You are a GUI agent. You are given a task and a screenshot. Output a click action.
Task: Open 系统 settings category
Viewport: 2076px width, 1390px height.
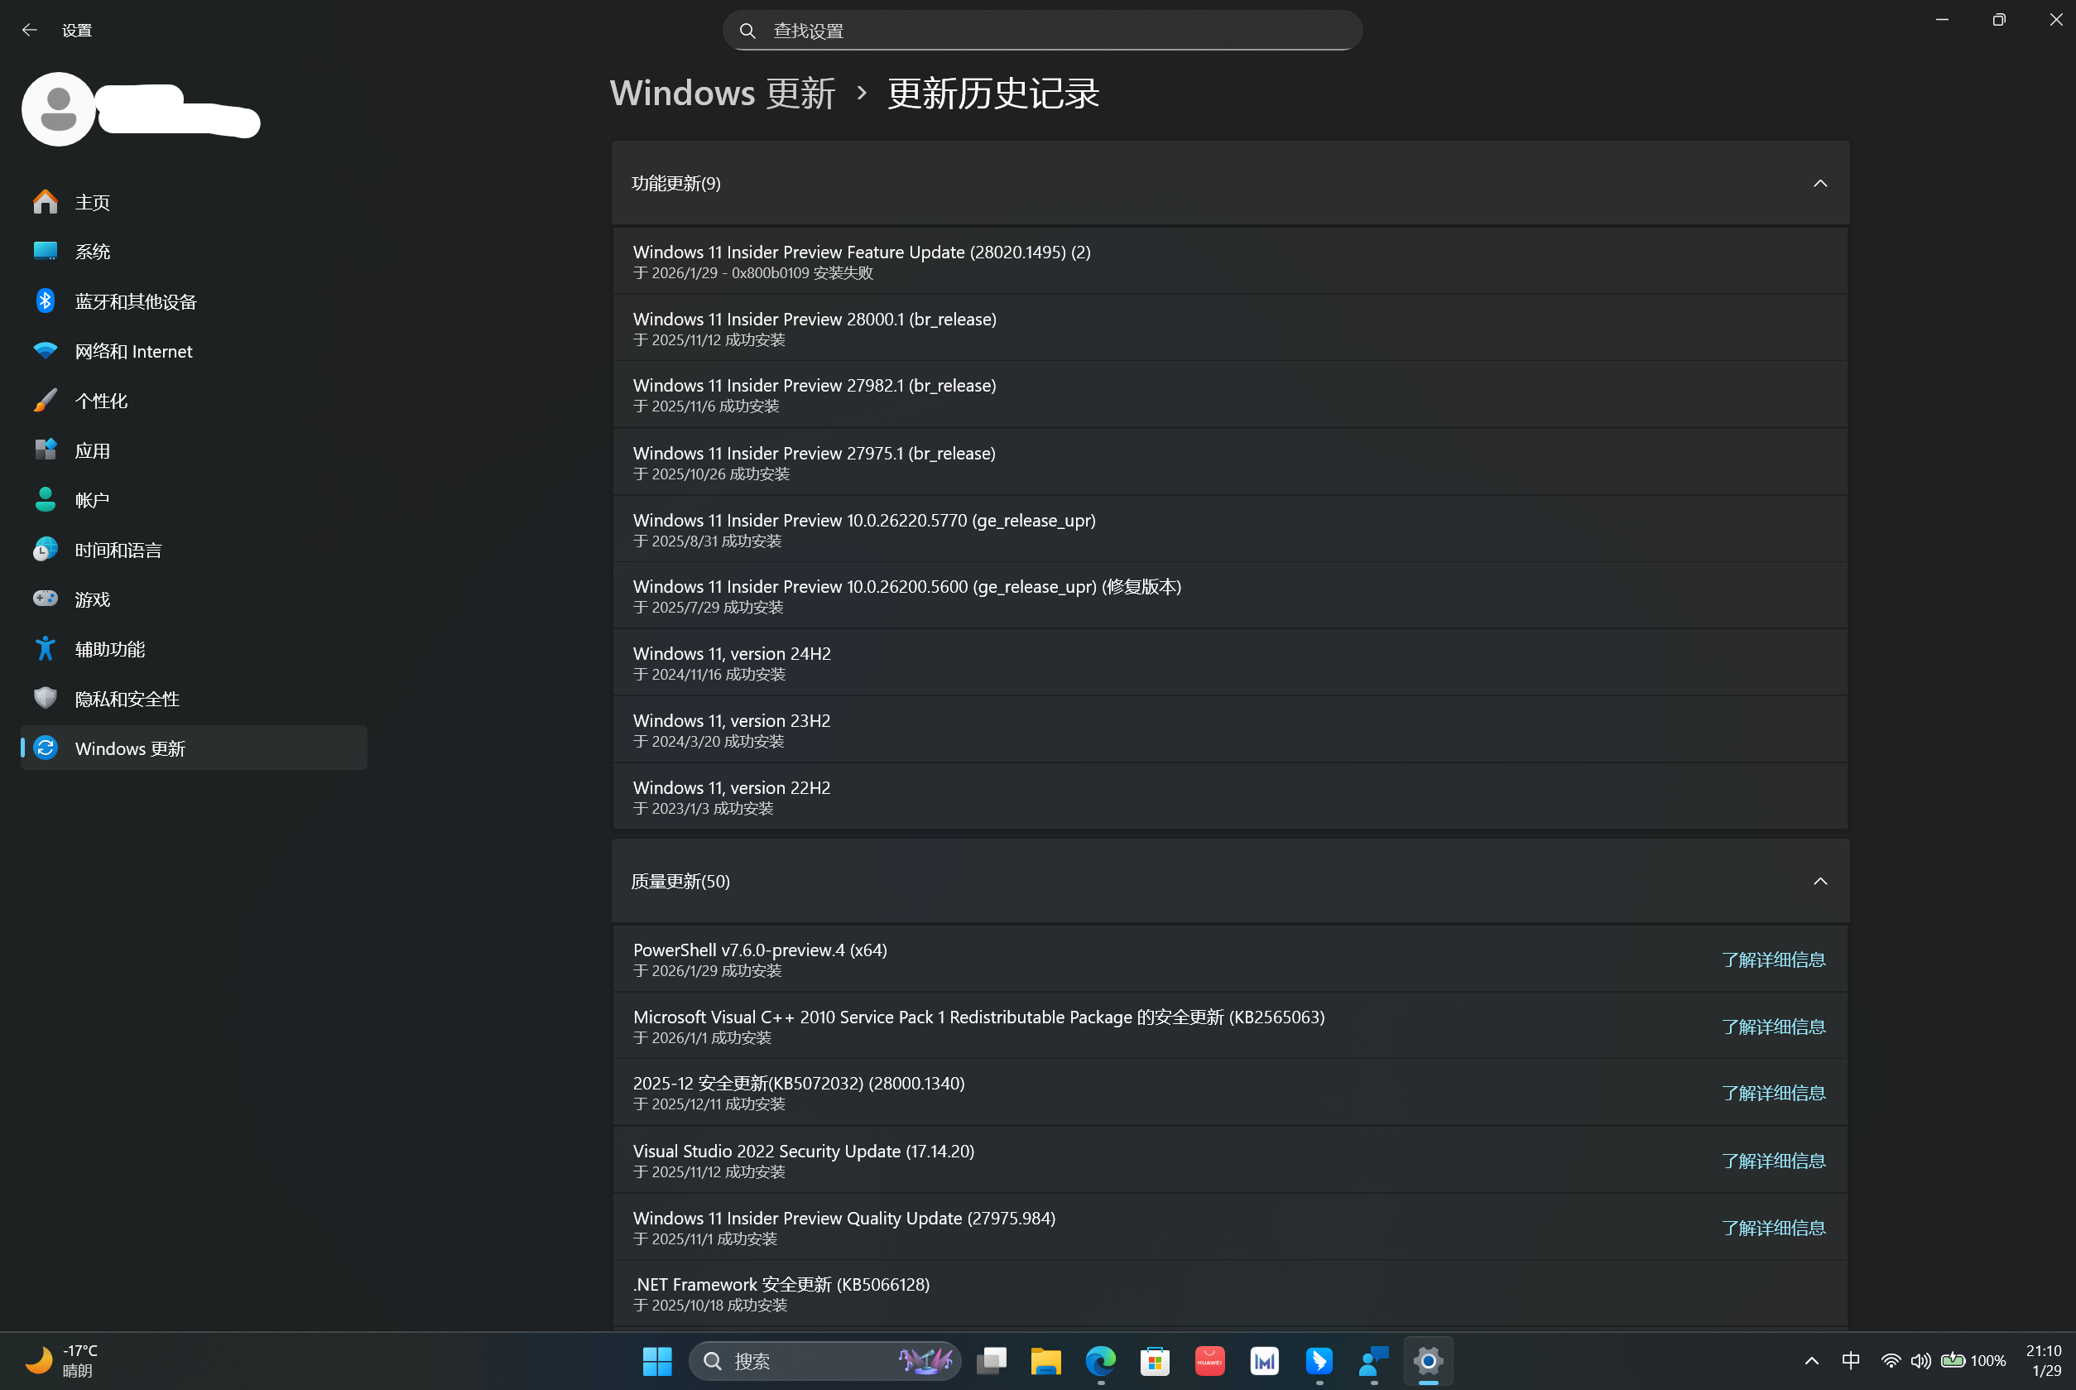[193, 252]
